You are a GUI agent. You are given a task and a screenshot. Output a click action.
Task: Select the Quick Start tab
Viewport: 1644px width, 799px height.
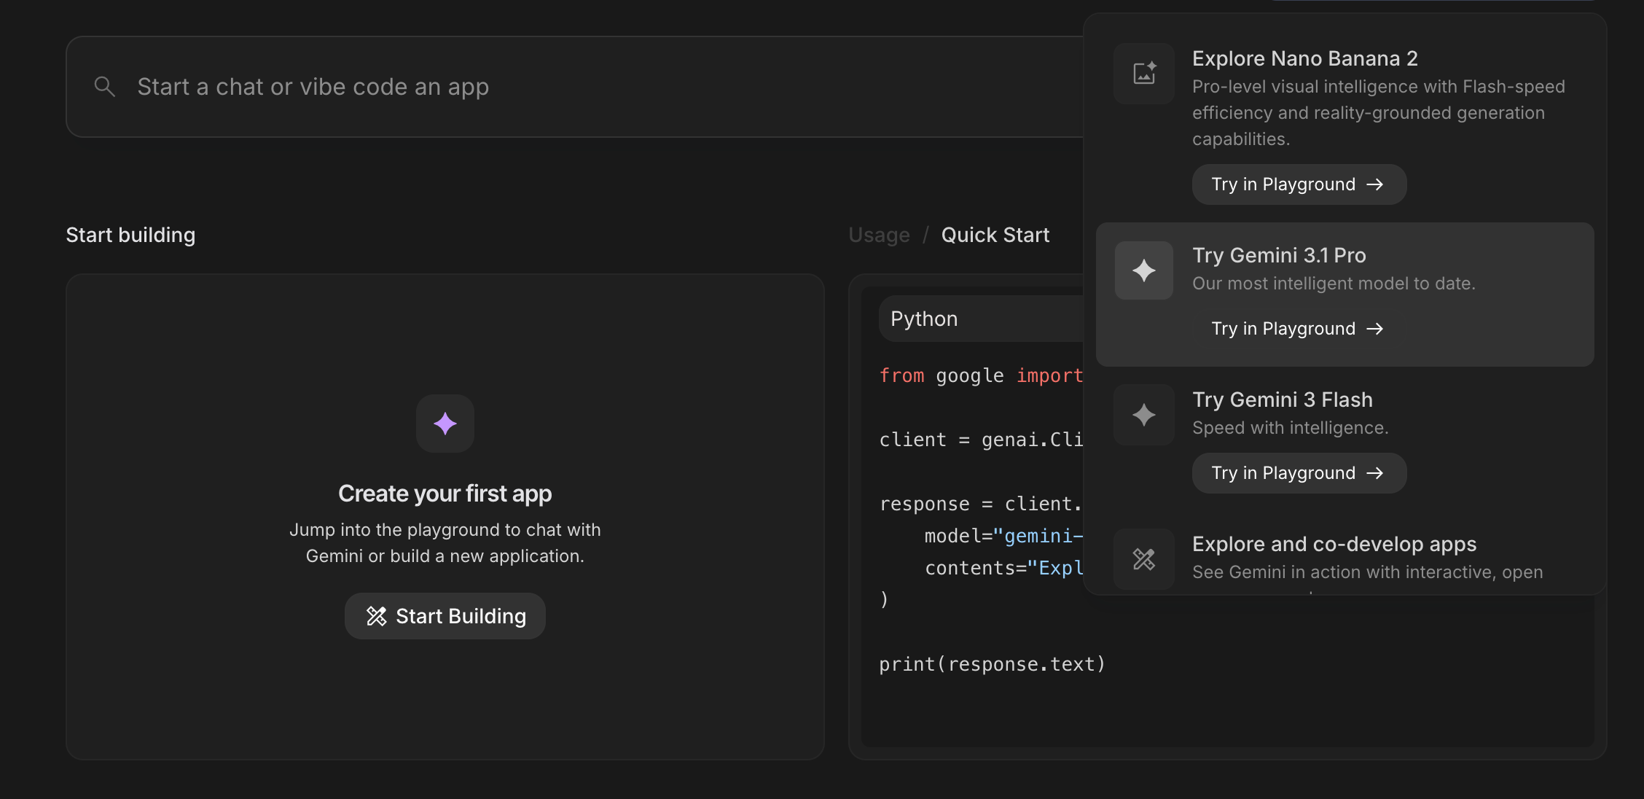point(995,235)
